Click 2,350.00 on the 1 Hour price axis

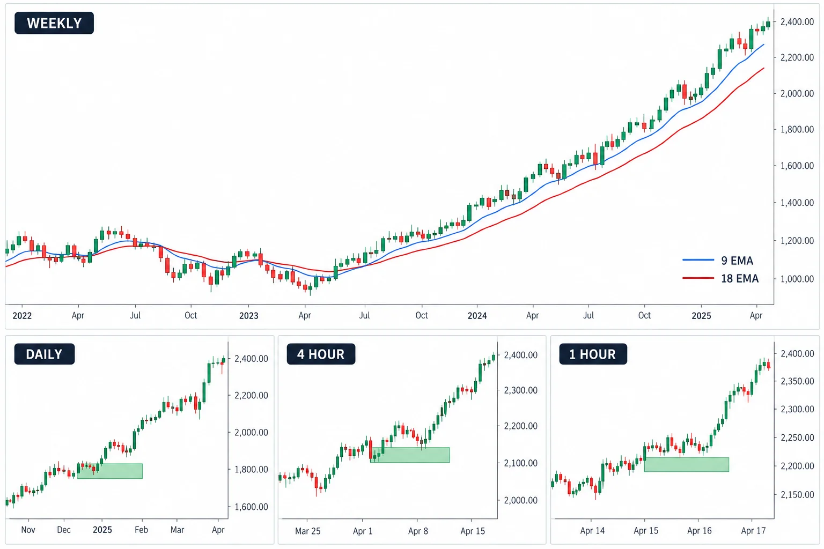[797, 381]
